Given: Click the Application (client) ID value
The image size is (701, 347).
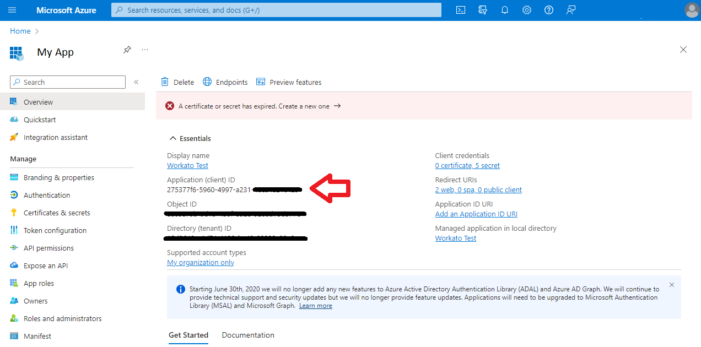Looking at the screenshot, I should coord(234,189).
